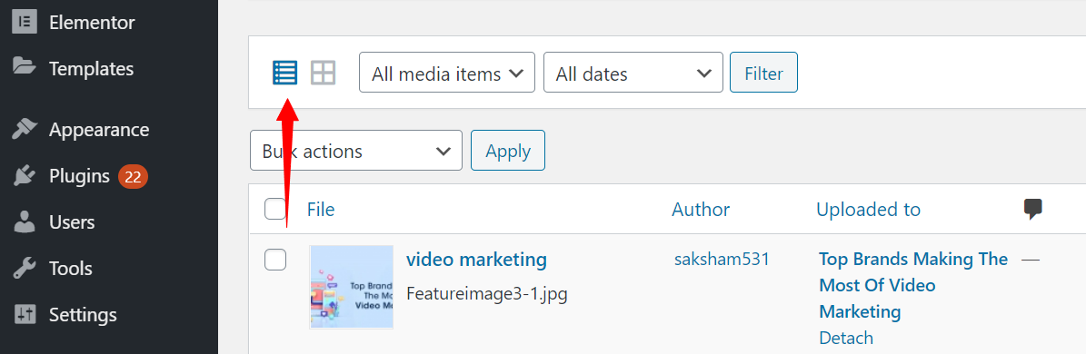The width and height of the screenshot is (1086, 354).
Task: Check the video marketing row checkbox
Action: (275, 260)
